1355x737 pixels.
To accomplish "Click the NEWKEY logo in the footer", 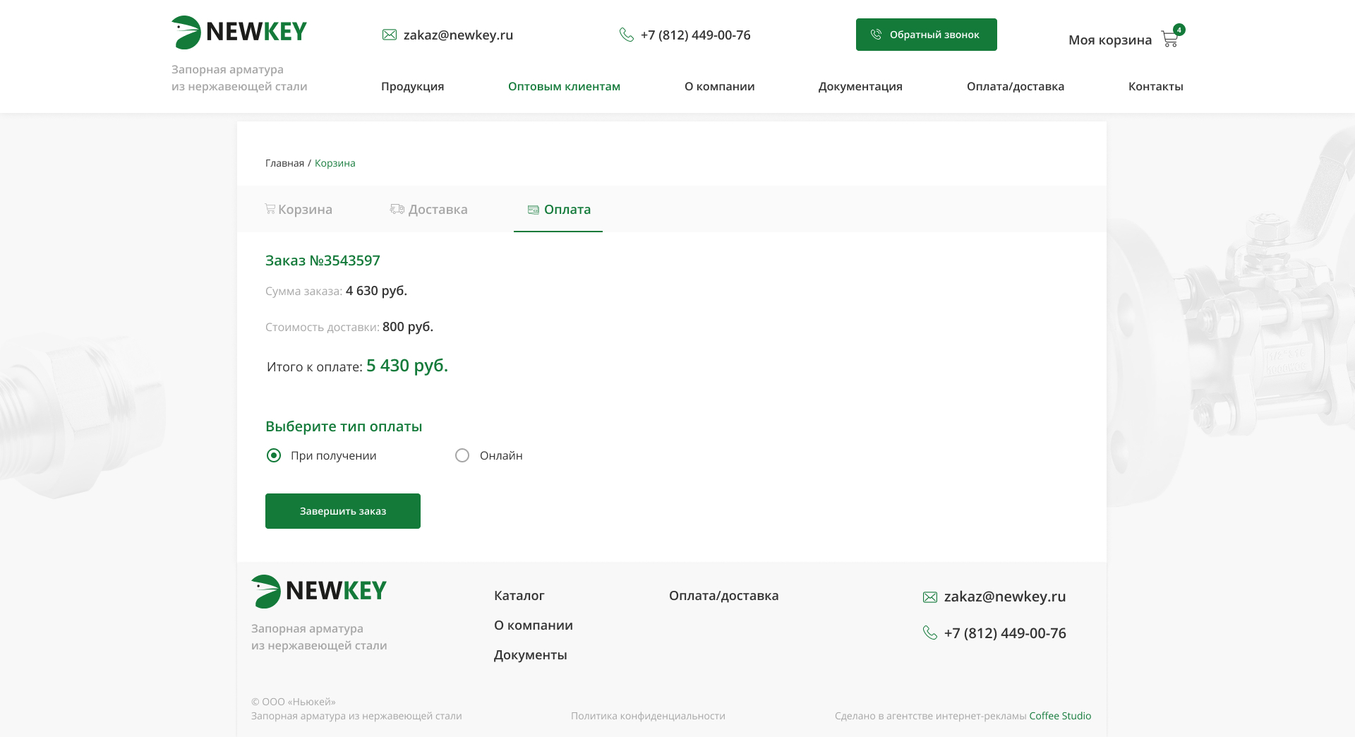I will click(x=319, y=592).
